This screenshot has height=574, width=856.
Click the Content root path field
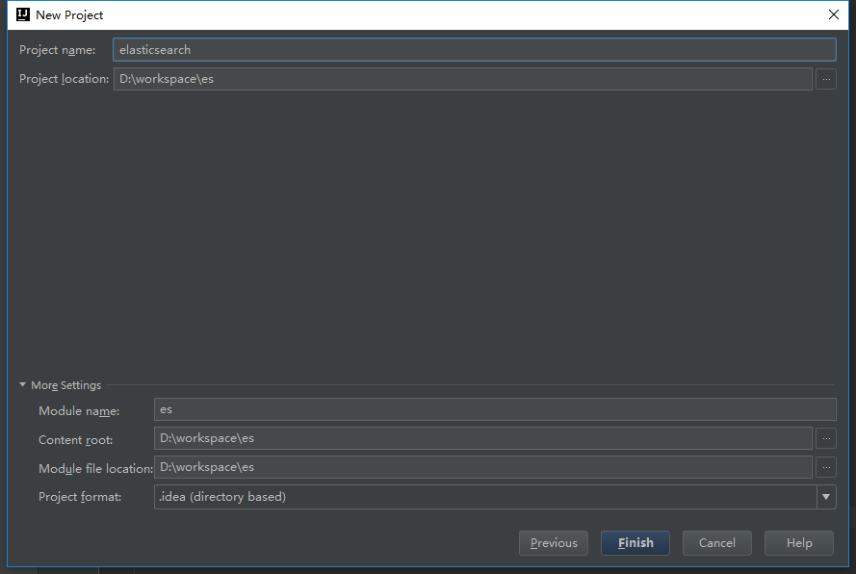483,438
